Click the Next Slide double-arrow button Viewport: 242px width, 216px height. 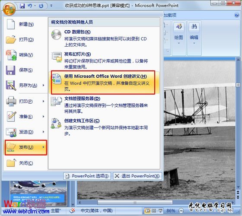coord(238,197)
